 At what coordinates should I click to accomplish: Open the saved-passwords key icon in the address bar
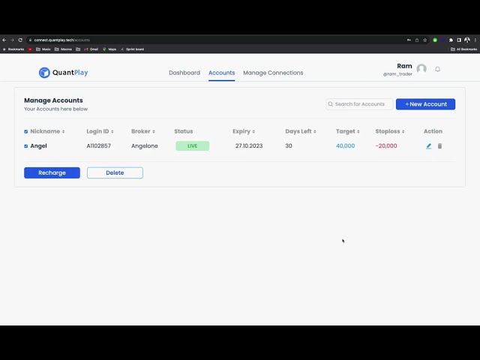click(x=409, y=40)
